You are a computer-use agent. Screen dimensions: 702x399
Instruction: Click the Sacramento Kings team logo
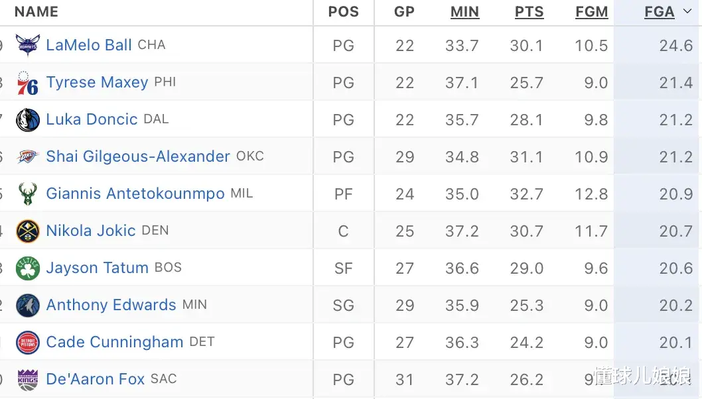point(28,380)
